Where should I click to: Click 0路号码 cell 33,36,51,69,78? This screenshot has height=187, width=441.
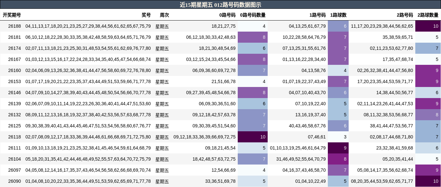220,181
